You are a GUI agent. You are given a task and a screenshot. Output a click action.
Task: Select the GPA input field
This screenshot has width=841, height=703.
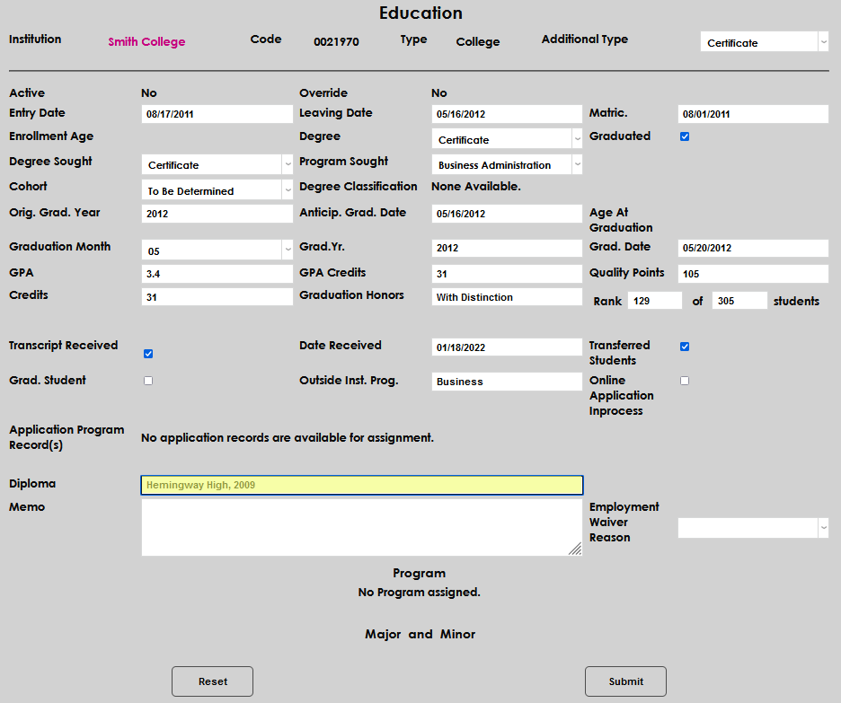coord(217,274)
